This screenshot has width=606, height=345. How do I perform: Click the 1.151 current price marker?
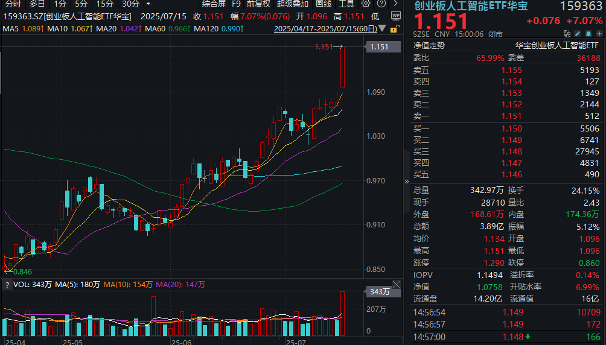pyautogui.click(x=379, y=47)
